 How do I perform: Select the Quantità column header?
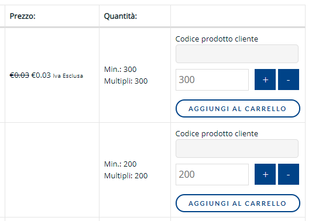pyautogui.click(x=121, y=16)
